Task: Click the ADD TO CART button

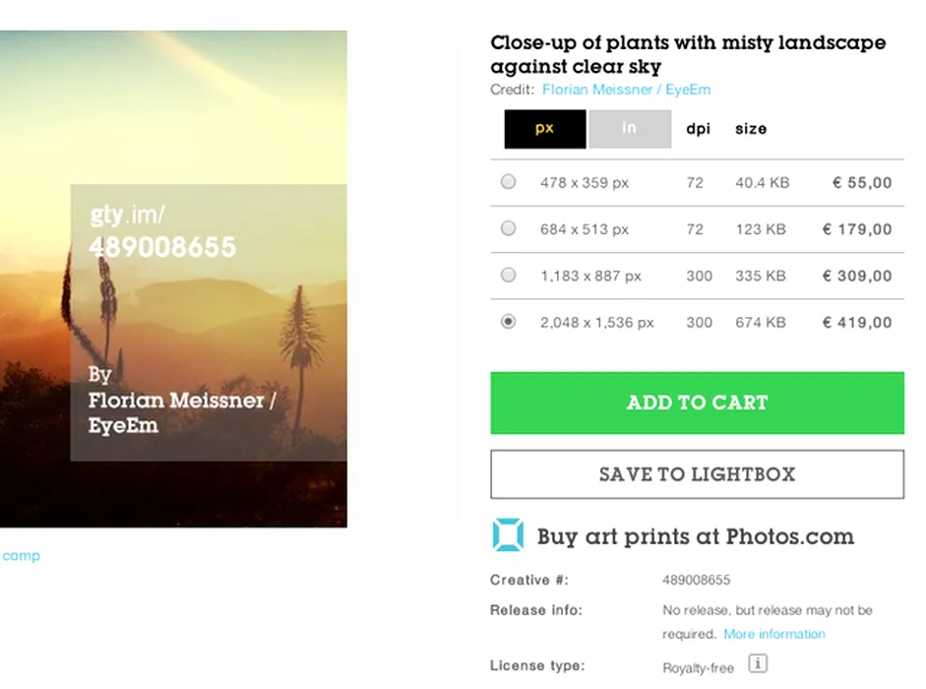Action: point(697,403)
